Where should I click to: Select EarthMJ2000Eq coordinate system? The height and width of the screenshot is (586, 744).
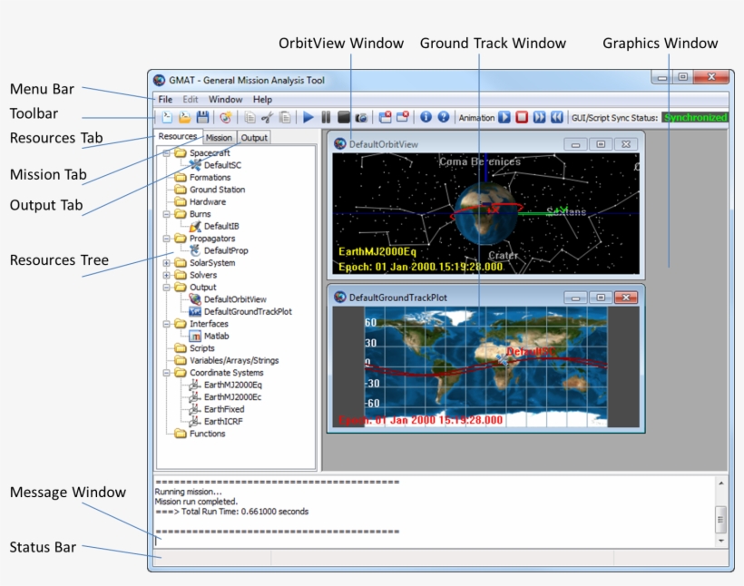[232, 385]
